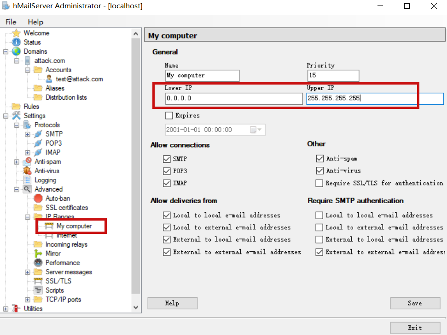Expand the Utilities node
Screen dimensions: 447x335
(x=6, y=309)
